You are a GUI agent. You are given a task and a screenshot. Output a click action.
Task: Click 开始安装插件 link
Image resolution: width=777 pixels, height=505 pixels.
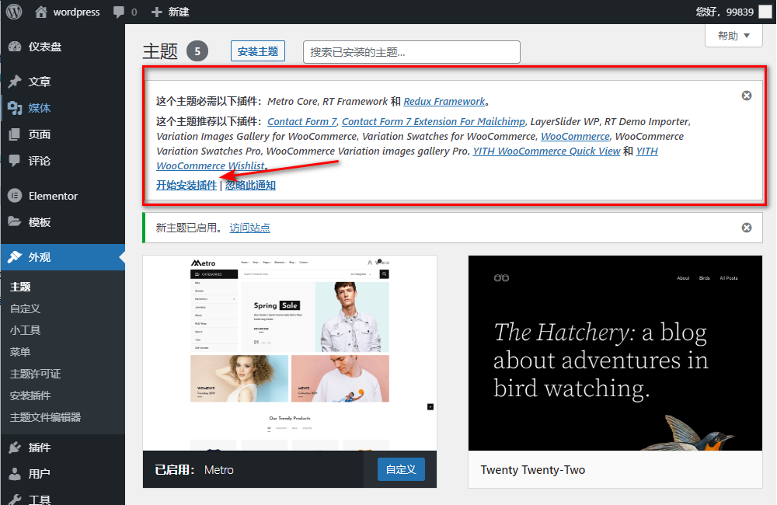[x=186, y=185]
